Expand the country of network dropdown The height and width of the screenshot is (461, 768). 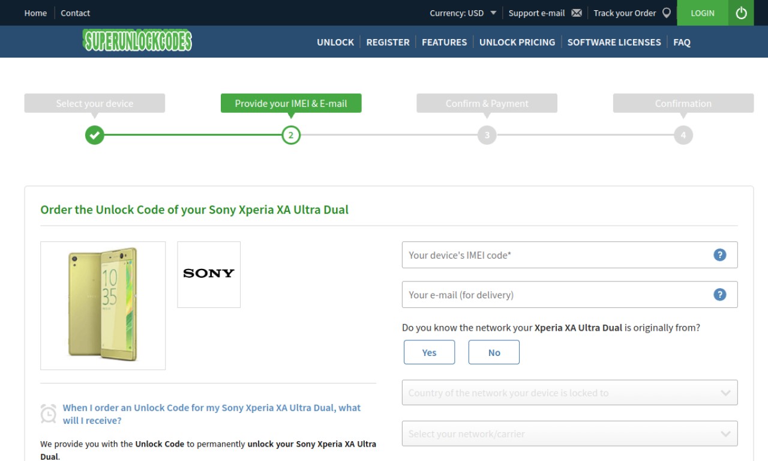coord(570,393)
